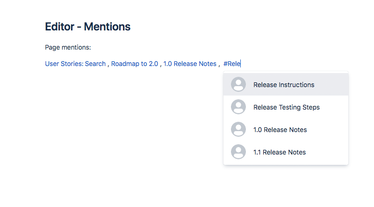This screenshot has height=207, width=374.
Task: Click the word Editor in the page title
Action: pos(60,27)
